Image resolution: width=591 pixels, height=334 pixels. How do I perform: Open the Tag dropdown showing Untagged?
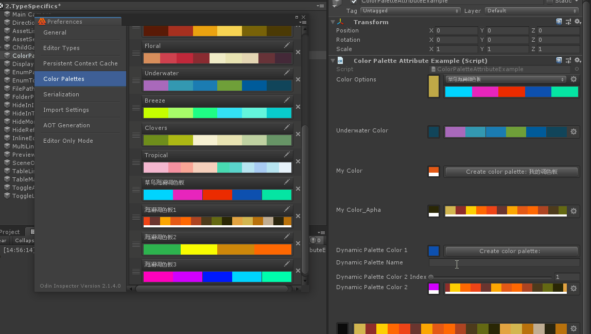[x=410, y=11]
